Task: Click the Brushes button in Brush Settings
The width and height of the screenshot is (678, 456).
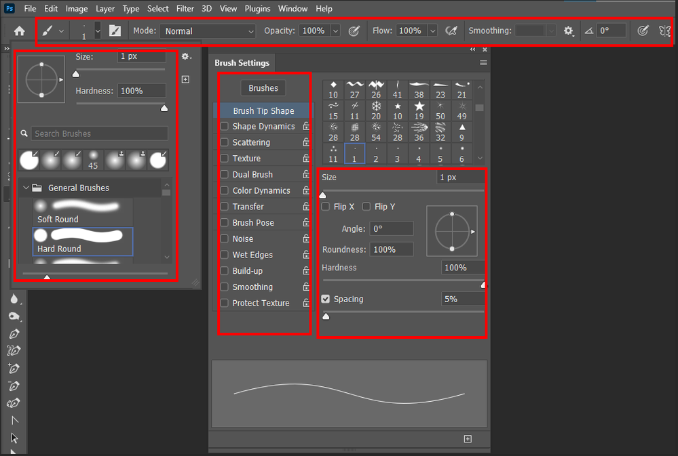Action: [263, 87]
